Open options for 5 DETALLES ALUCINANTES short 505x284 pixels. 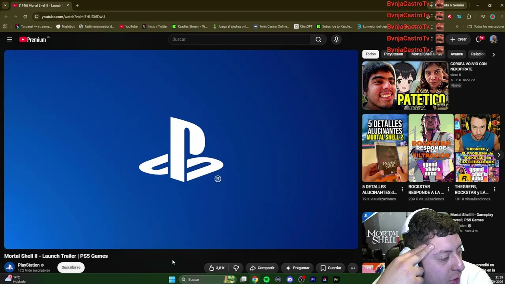click(x=402, y=190)
